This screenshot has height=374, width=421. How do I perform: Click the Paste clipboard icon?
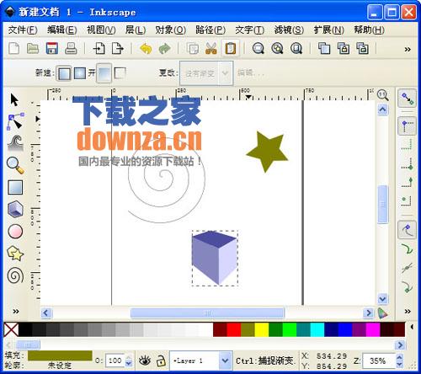tap(230, 49)
